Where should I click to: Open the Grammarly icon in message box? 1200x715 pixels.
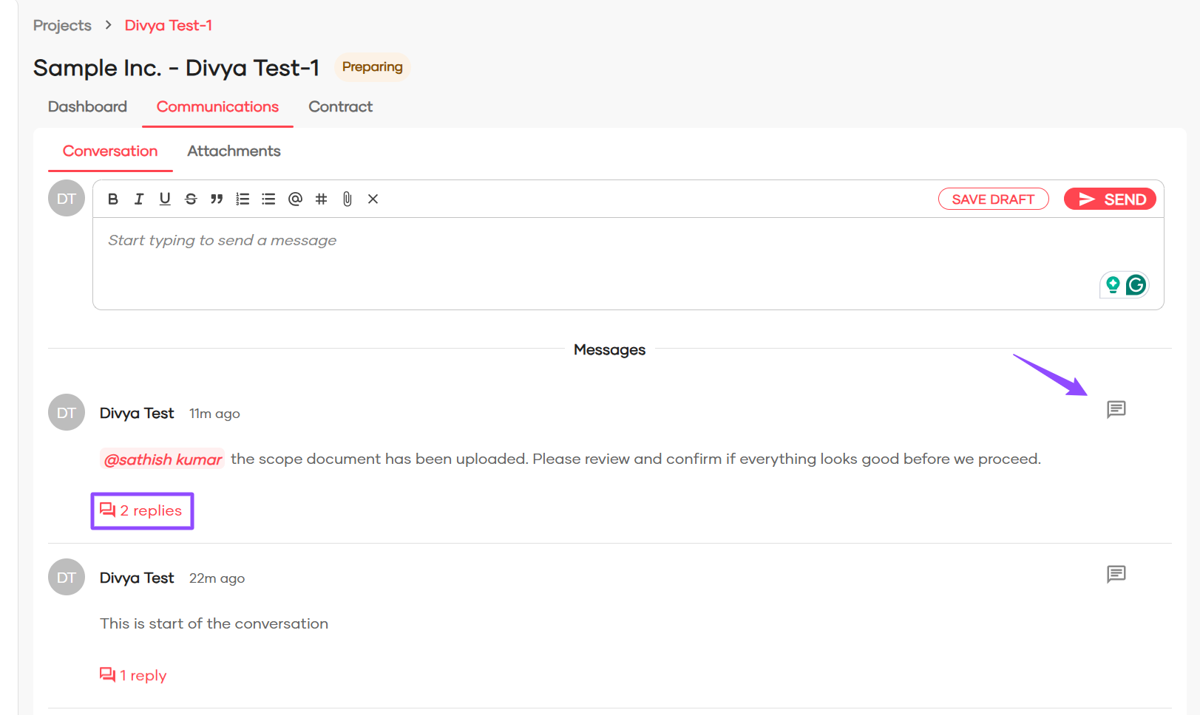(1136, 284)
